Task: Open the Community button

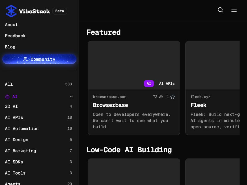Action: [x=39, y=59]
